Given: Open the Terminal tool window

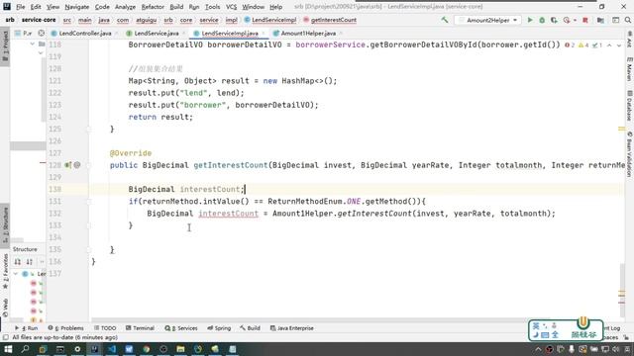Looking at the screenshot, I should pyautogui.click(x=140, y=328).
